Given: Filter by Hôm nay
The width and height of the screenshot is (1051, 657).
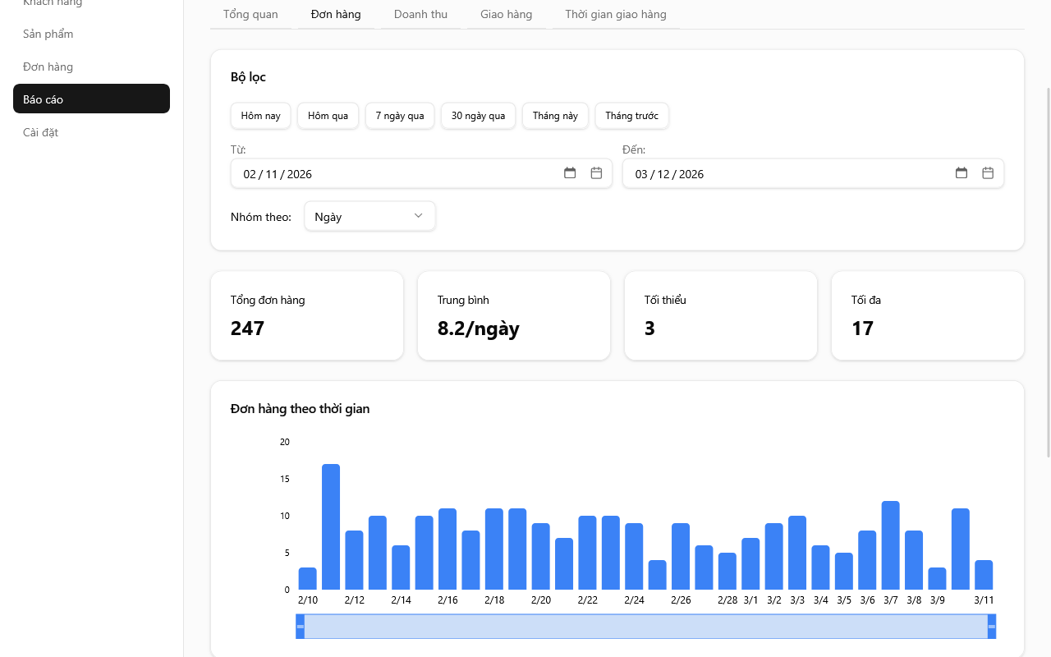Looking at the screenshot, I should point(260,116).
